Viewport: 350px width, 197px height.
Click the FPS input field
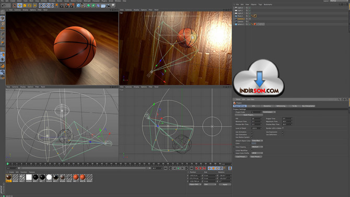pyautogui.click(x=256, y=119)
